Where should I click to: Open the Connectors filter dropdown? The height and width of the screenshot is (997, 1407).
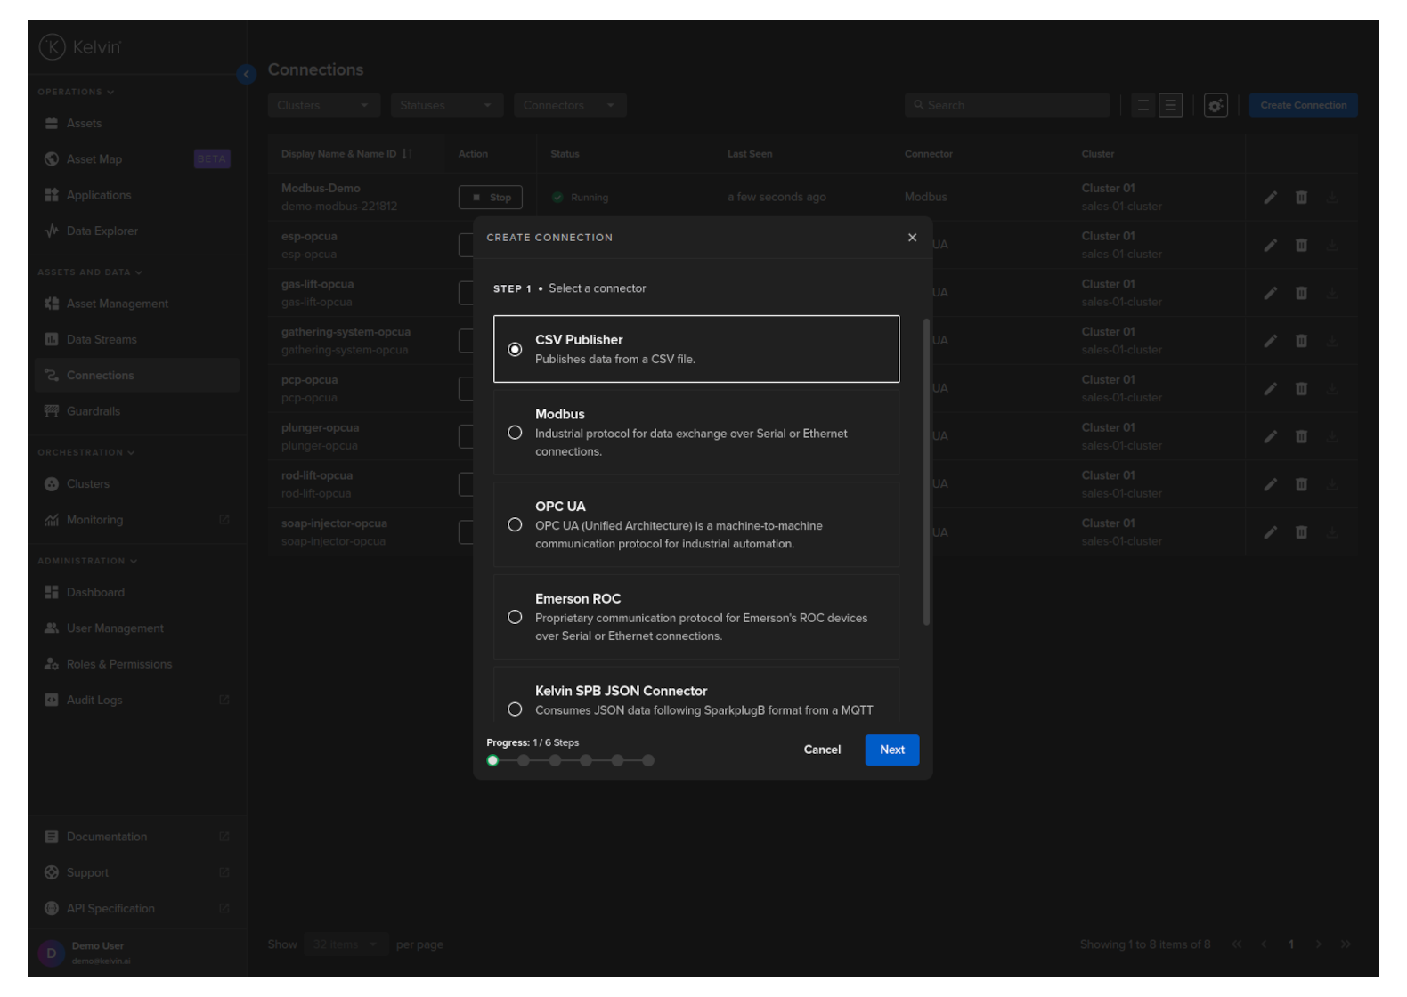coord(569,106)
